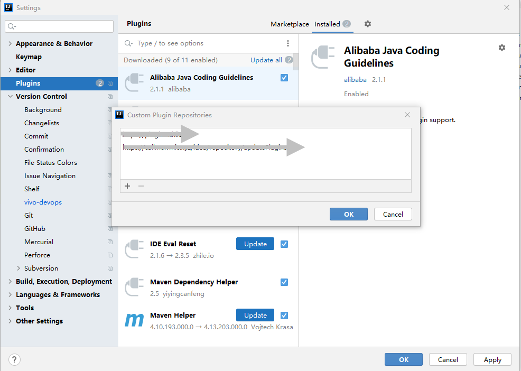Open the Confirmation settings page
This screenshot has width=521, height=371.
[x=44, y=149]
